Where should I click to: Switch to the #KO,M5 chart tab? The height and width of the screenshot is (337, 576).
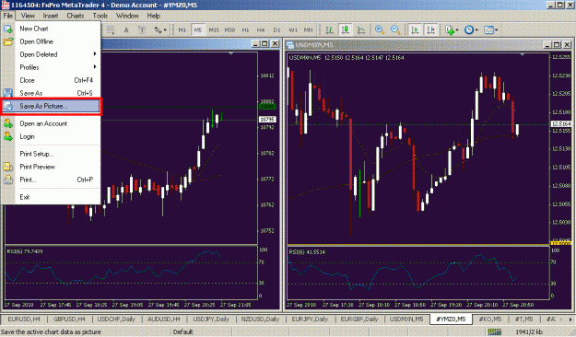489,319
